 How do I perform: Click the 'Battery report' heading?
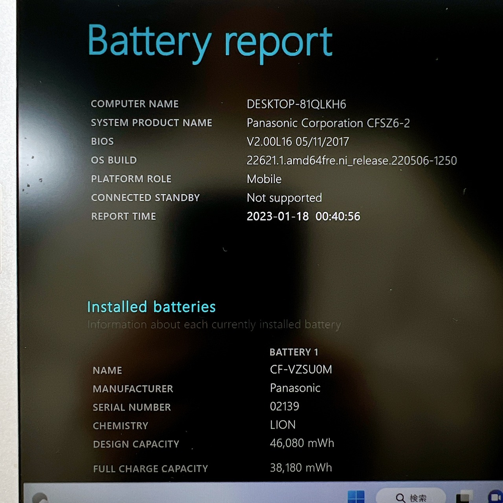pyautogui.click(x=210, y=43)
